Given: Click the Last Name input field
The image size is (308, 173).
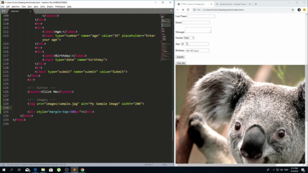Looking at the screenshot, I should pyautogui.click(x=201, y=16).
